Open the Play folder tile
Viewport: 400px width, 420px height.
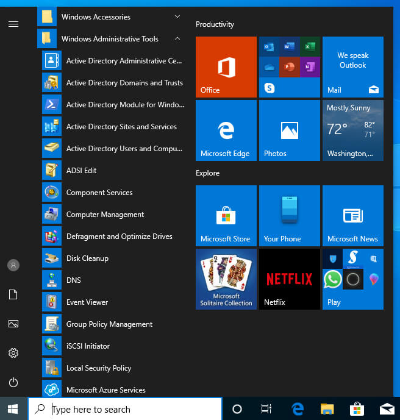click(353, 279)
